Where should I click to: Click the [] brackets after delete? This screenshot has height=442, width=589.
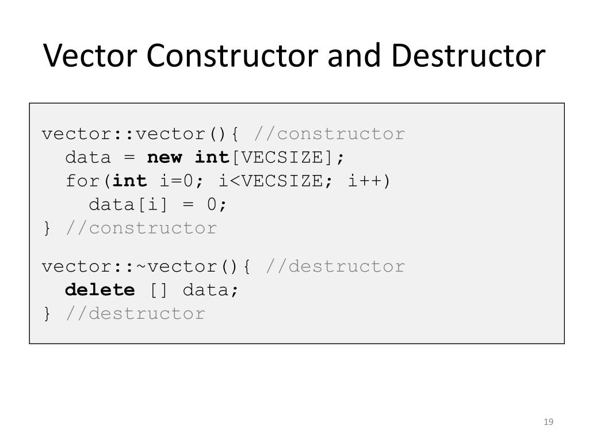coord(158,291)
